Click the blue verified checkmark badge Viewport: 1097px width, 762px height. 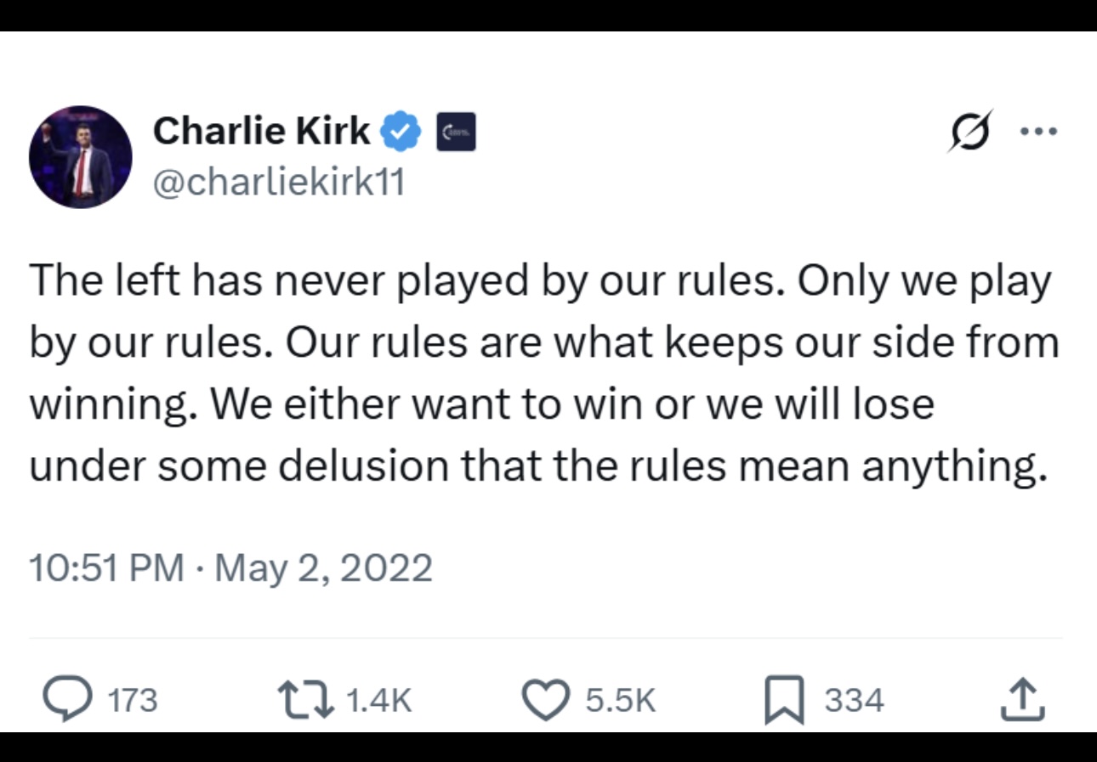click(401, 132)
